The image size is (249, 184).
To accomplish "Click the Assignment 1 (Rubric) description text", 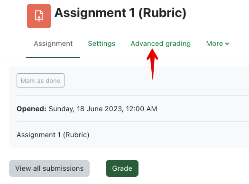I will (x=53, y=135).
